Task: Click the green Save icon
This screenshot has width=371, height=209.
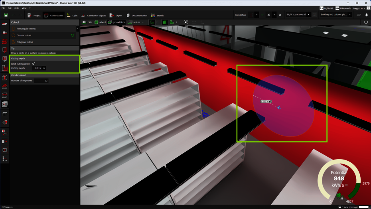Action: (6, 15)
